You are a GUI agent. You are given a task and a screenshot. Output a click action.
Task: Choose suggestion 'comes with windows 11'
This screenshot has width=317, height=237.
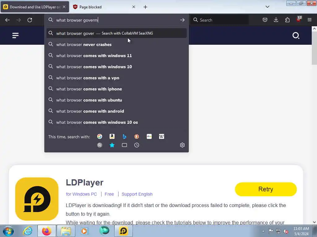click(116, 56)
